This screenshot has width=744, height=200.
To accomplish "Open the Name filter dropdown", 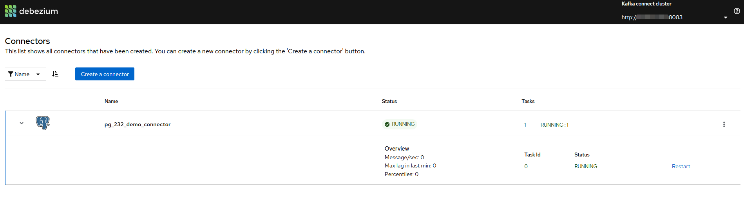I will coord(25,74).
